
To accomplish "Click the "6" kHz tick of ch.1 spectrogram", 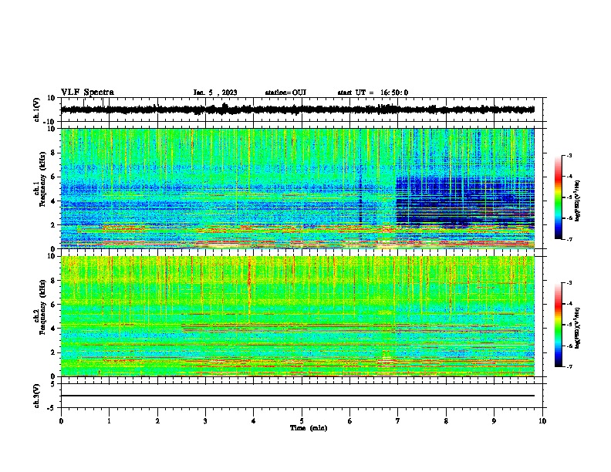I will pyautogui.click(x=54, y=177).
